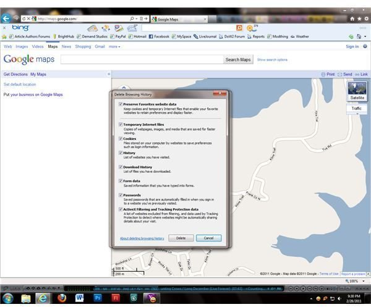This screenshot has width=371, height=307.
Task: Close the Bing toolbar with X
Action: pos(4,28)
